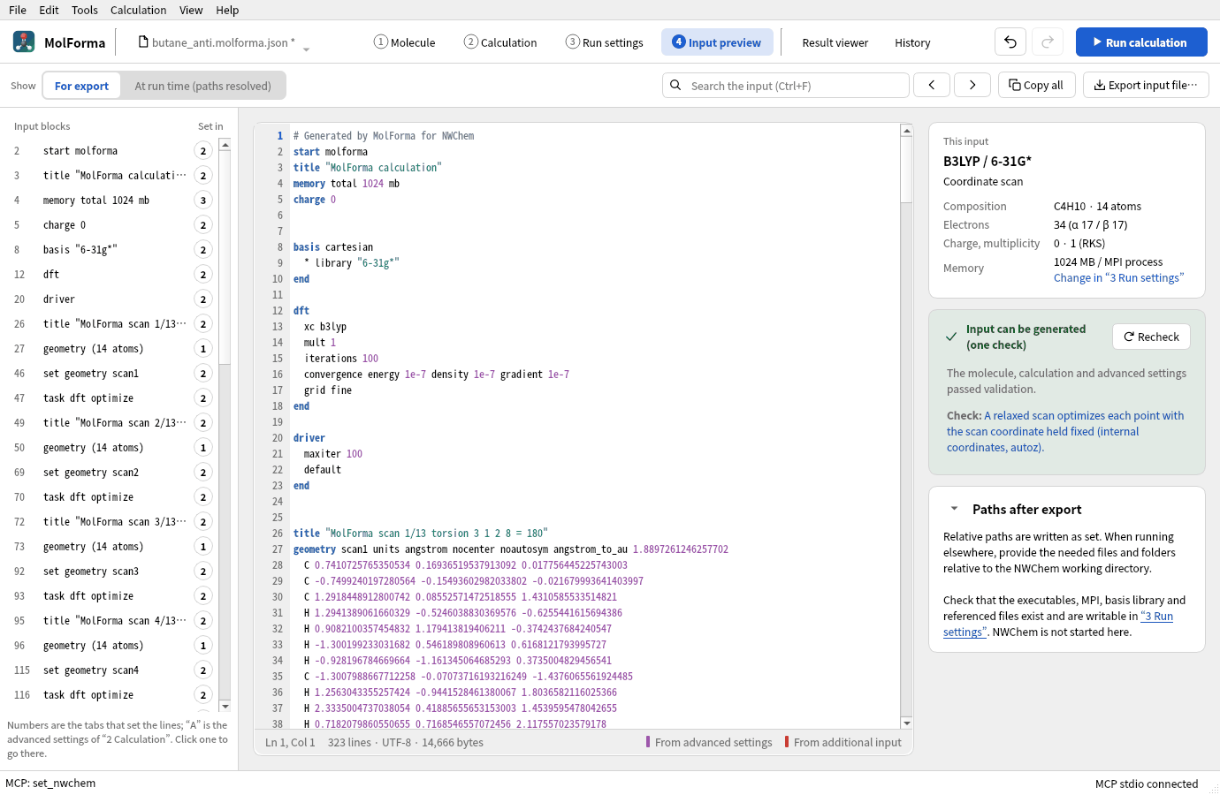Screen dimensions: 1220x795
Task: Start the run with Run calculation
Action: tap(1141, 42)
